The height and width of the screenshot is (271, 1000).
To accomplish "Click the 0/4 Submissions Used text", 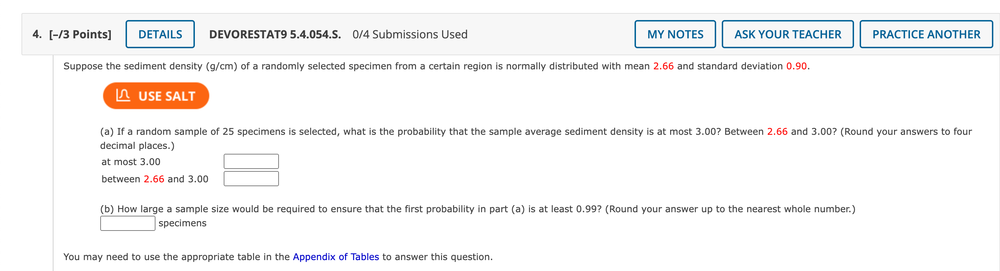I will click(410, 34).
